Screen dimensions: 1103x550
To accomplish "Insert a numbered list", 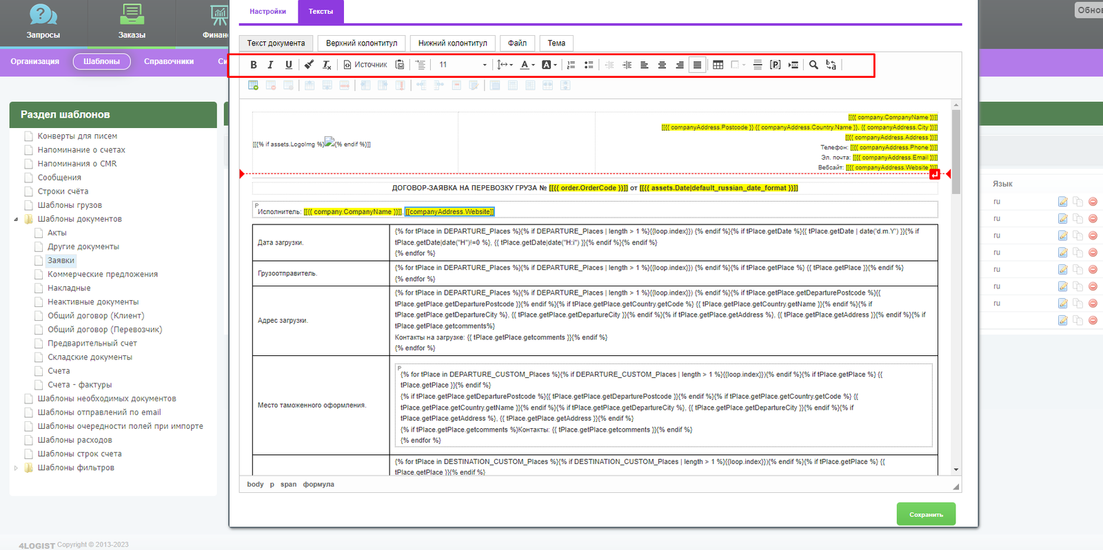I will [x=571, y=65].
